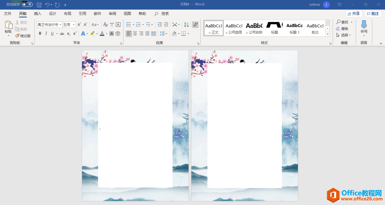Apply bold formatting with the B icon
The width and height of the screenshot is (385, 205).
[x=40, y=34]
